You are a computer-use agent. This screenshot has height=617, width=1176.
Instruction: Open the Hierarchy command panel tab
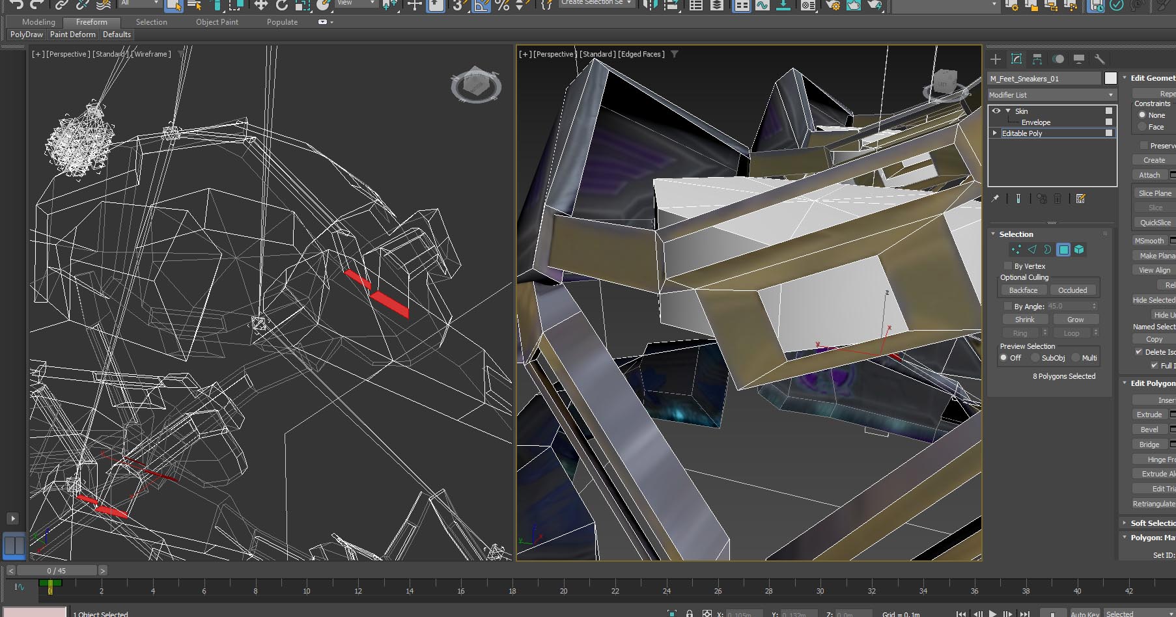[x=1037, y=59]
